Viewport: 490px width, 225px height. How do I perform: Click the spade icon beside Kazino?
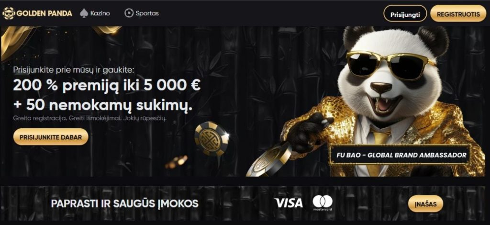pyautogui.click(x=83, y=13)
